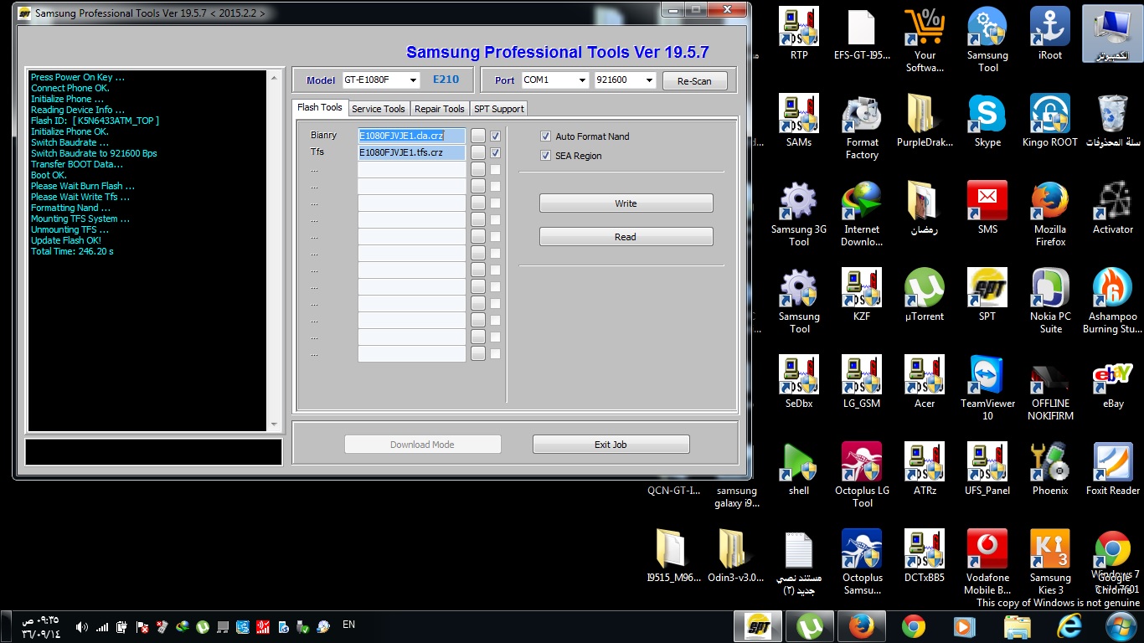Uncheck the Tfs file row checkbox
The height and width of the screenshot is (643, 1144).
click(495, 152)
